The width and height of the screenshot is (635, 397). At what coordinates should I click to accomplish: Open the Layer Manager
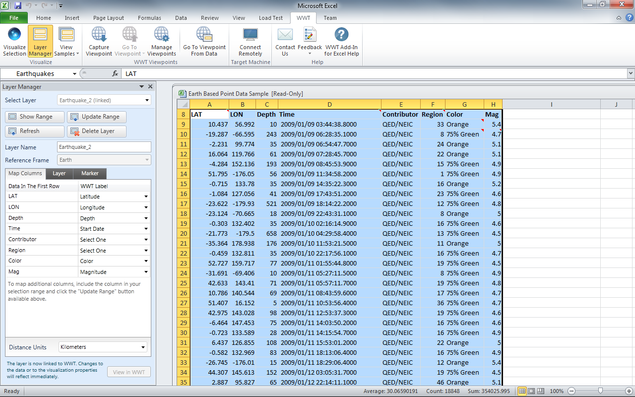click(40, 41)
